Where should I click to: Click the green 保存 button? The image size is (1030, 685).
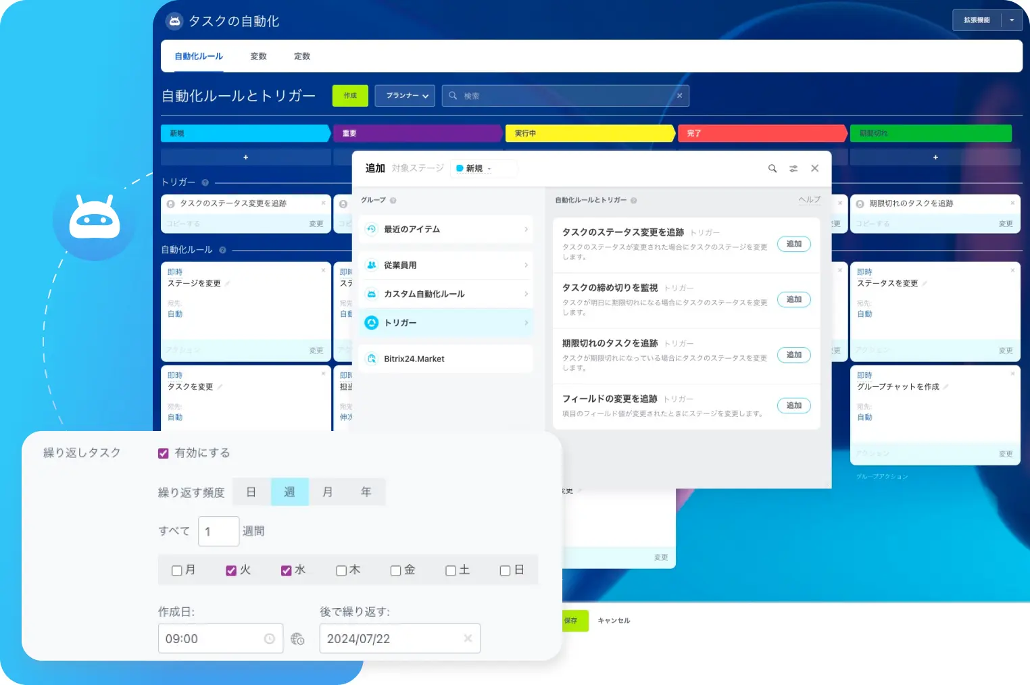point(575,621)
